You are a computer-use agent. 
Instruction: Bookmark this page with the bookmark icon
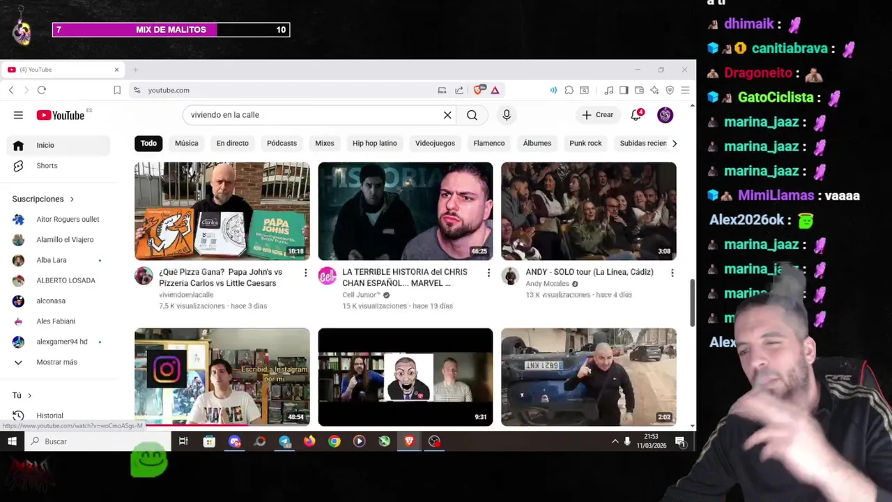tap(117, 90)
